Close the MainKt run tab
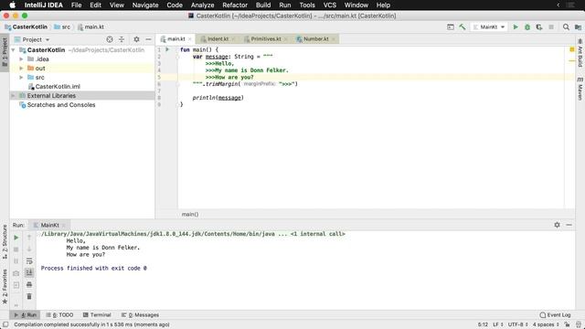Image resolution: width=585 pixels, height=329 pixels. [64, 225]
